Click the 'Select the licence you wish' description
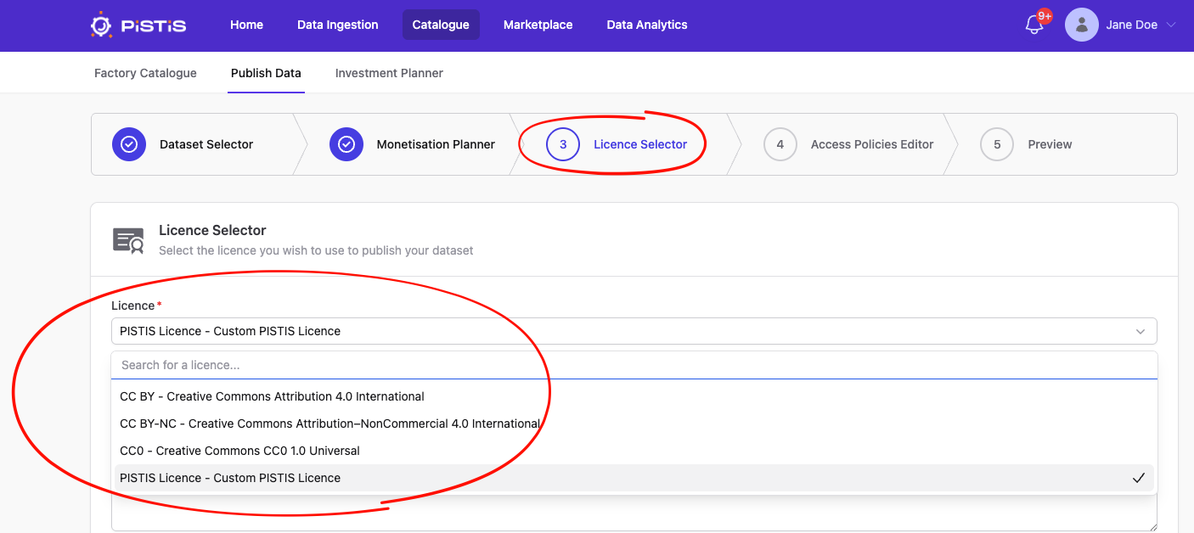Screen dimensions: 1194x533 pyautogui.click(x=316, y=250)
